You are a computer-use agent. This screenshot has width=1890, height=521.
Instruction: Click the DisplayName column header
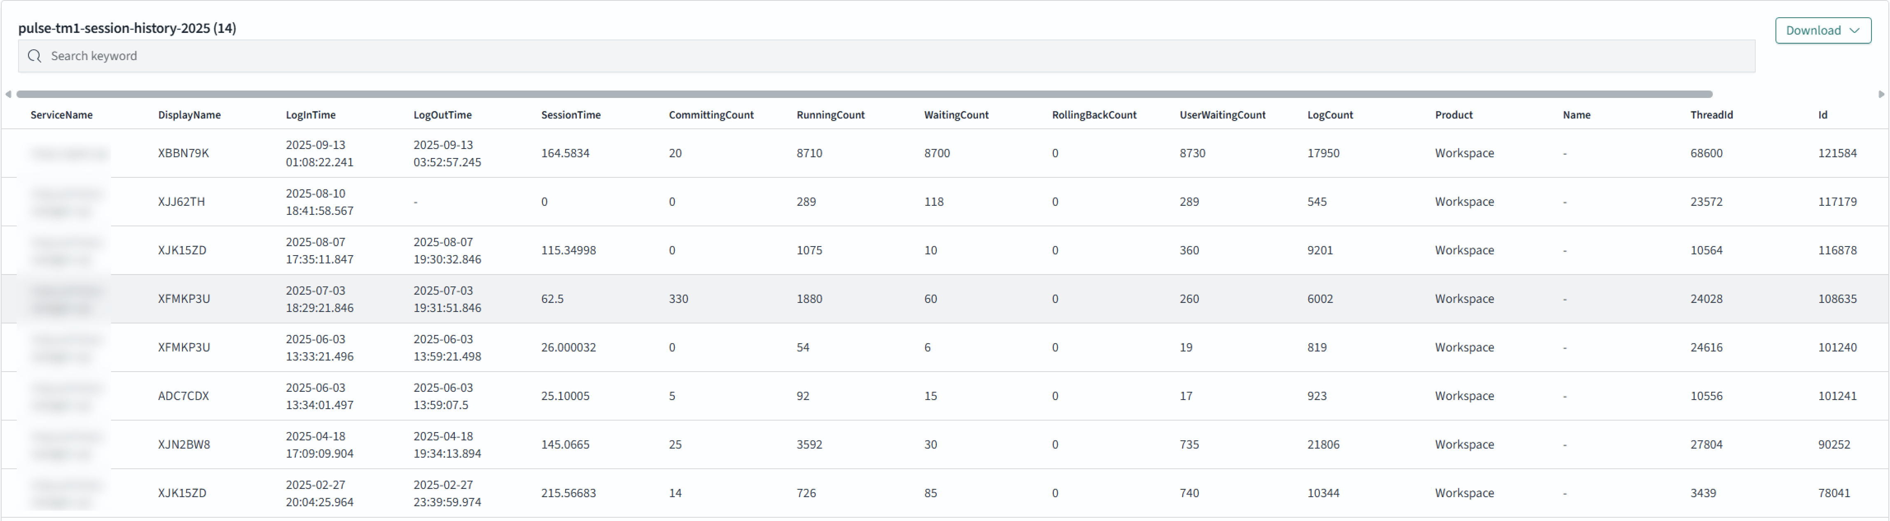click(189, 115)
